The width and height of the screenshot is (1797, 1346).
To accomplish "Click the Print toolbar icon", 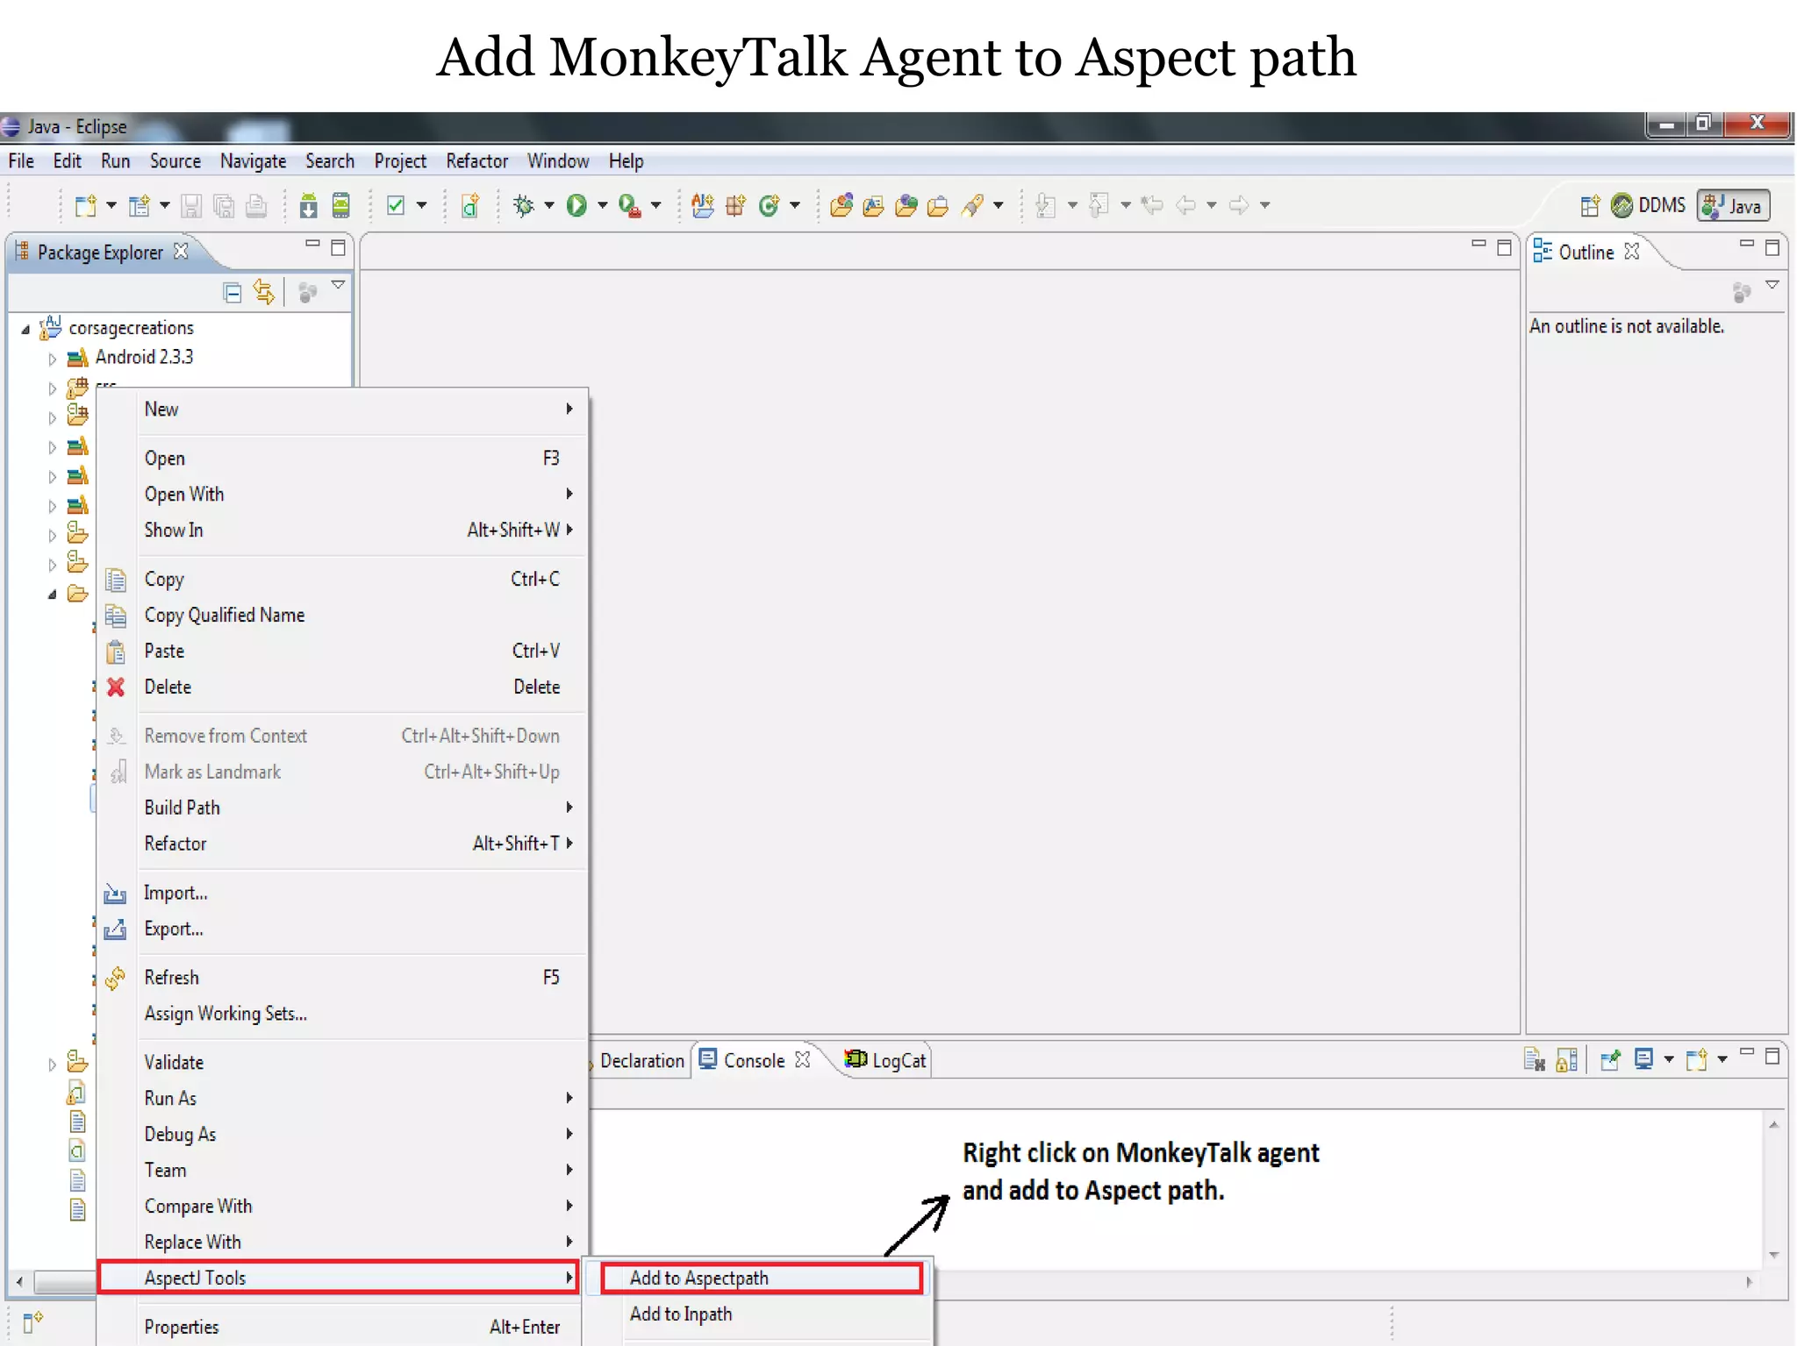I will (256, 206).
